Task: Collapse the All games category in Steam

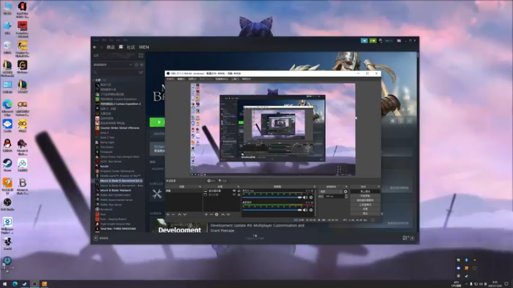Action: pos(94,80)
